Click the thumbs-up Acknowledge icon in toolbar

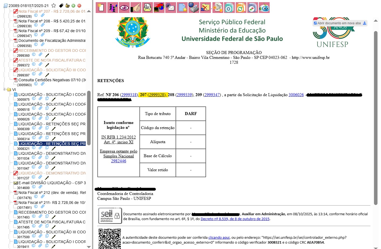point(136,8)
